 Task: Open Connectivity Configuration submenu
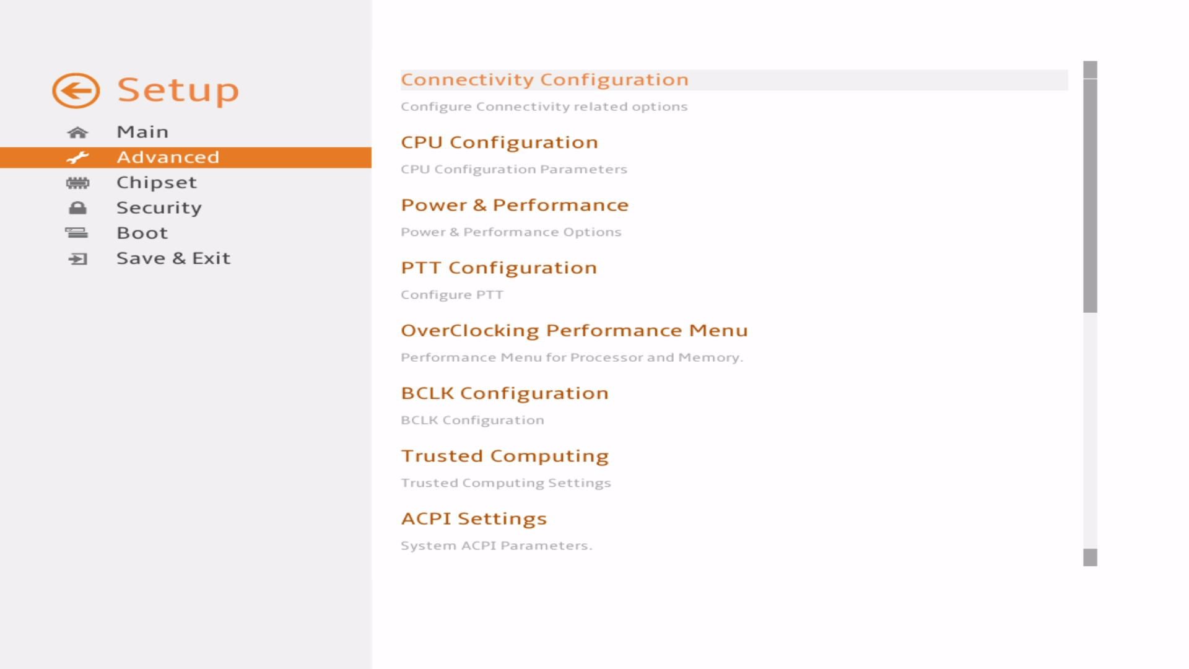tap(544, 80)
